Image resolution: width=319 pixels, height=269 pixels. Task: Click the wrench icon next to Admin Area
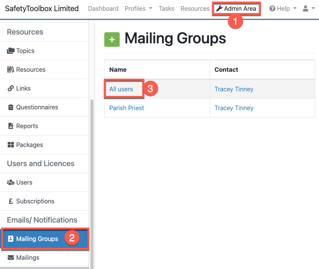(x=219, y=8)
